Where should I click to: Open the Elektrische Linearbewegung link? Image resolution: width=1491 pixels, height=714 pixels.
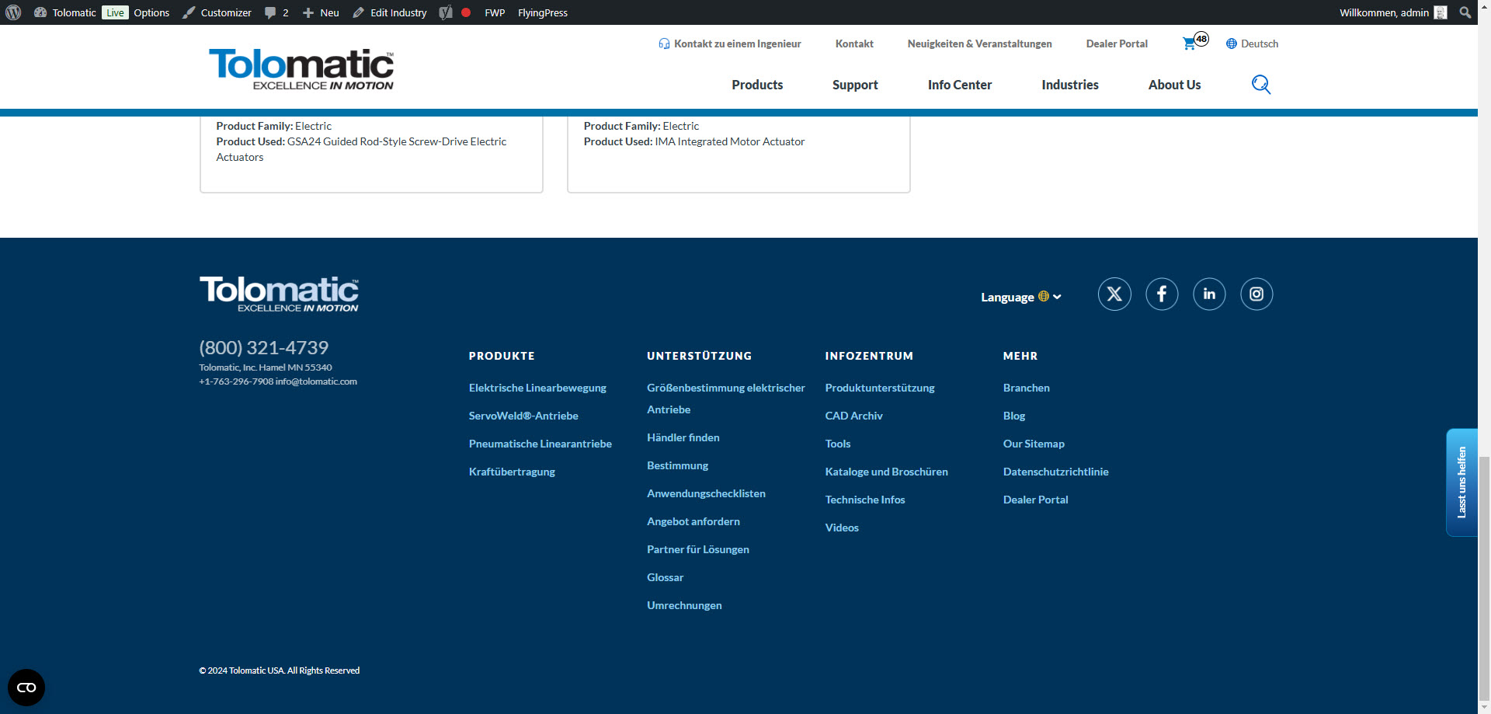pos(537,388)
